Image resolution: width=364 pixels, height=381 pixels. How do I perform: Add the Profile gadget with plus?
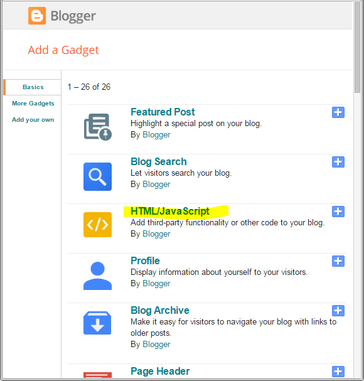(x=338, y=261)
